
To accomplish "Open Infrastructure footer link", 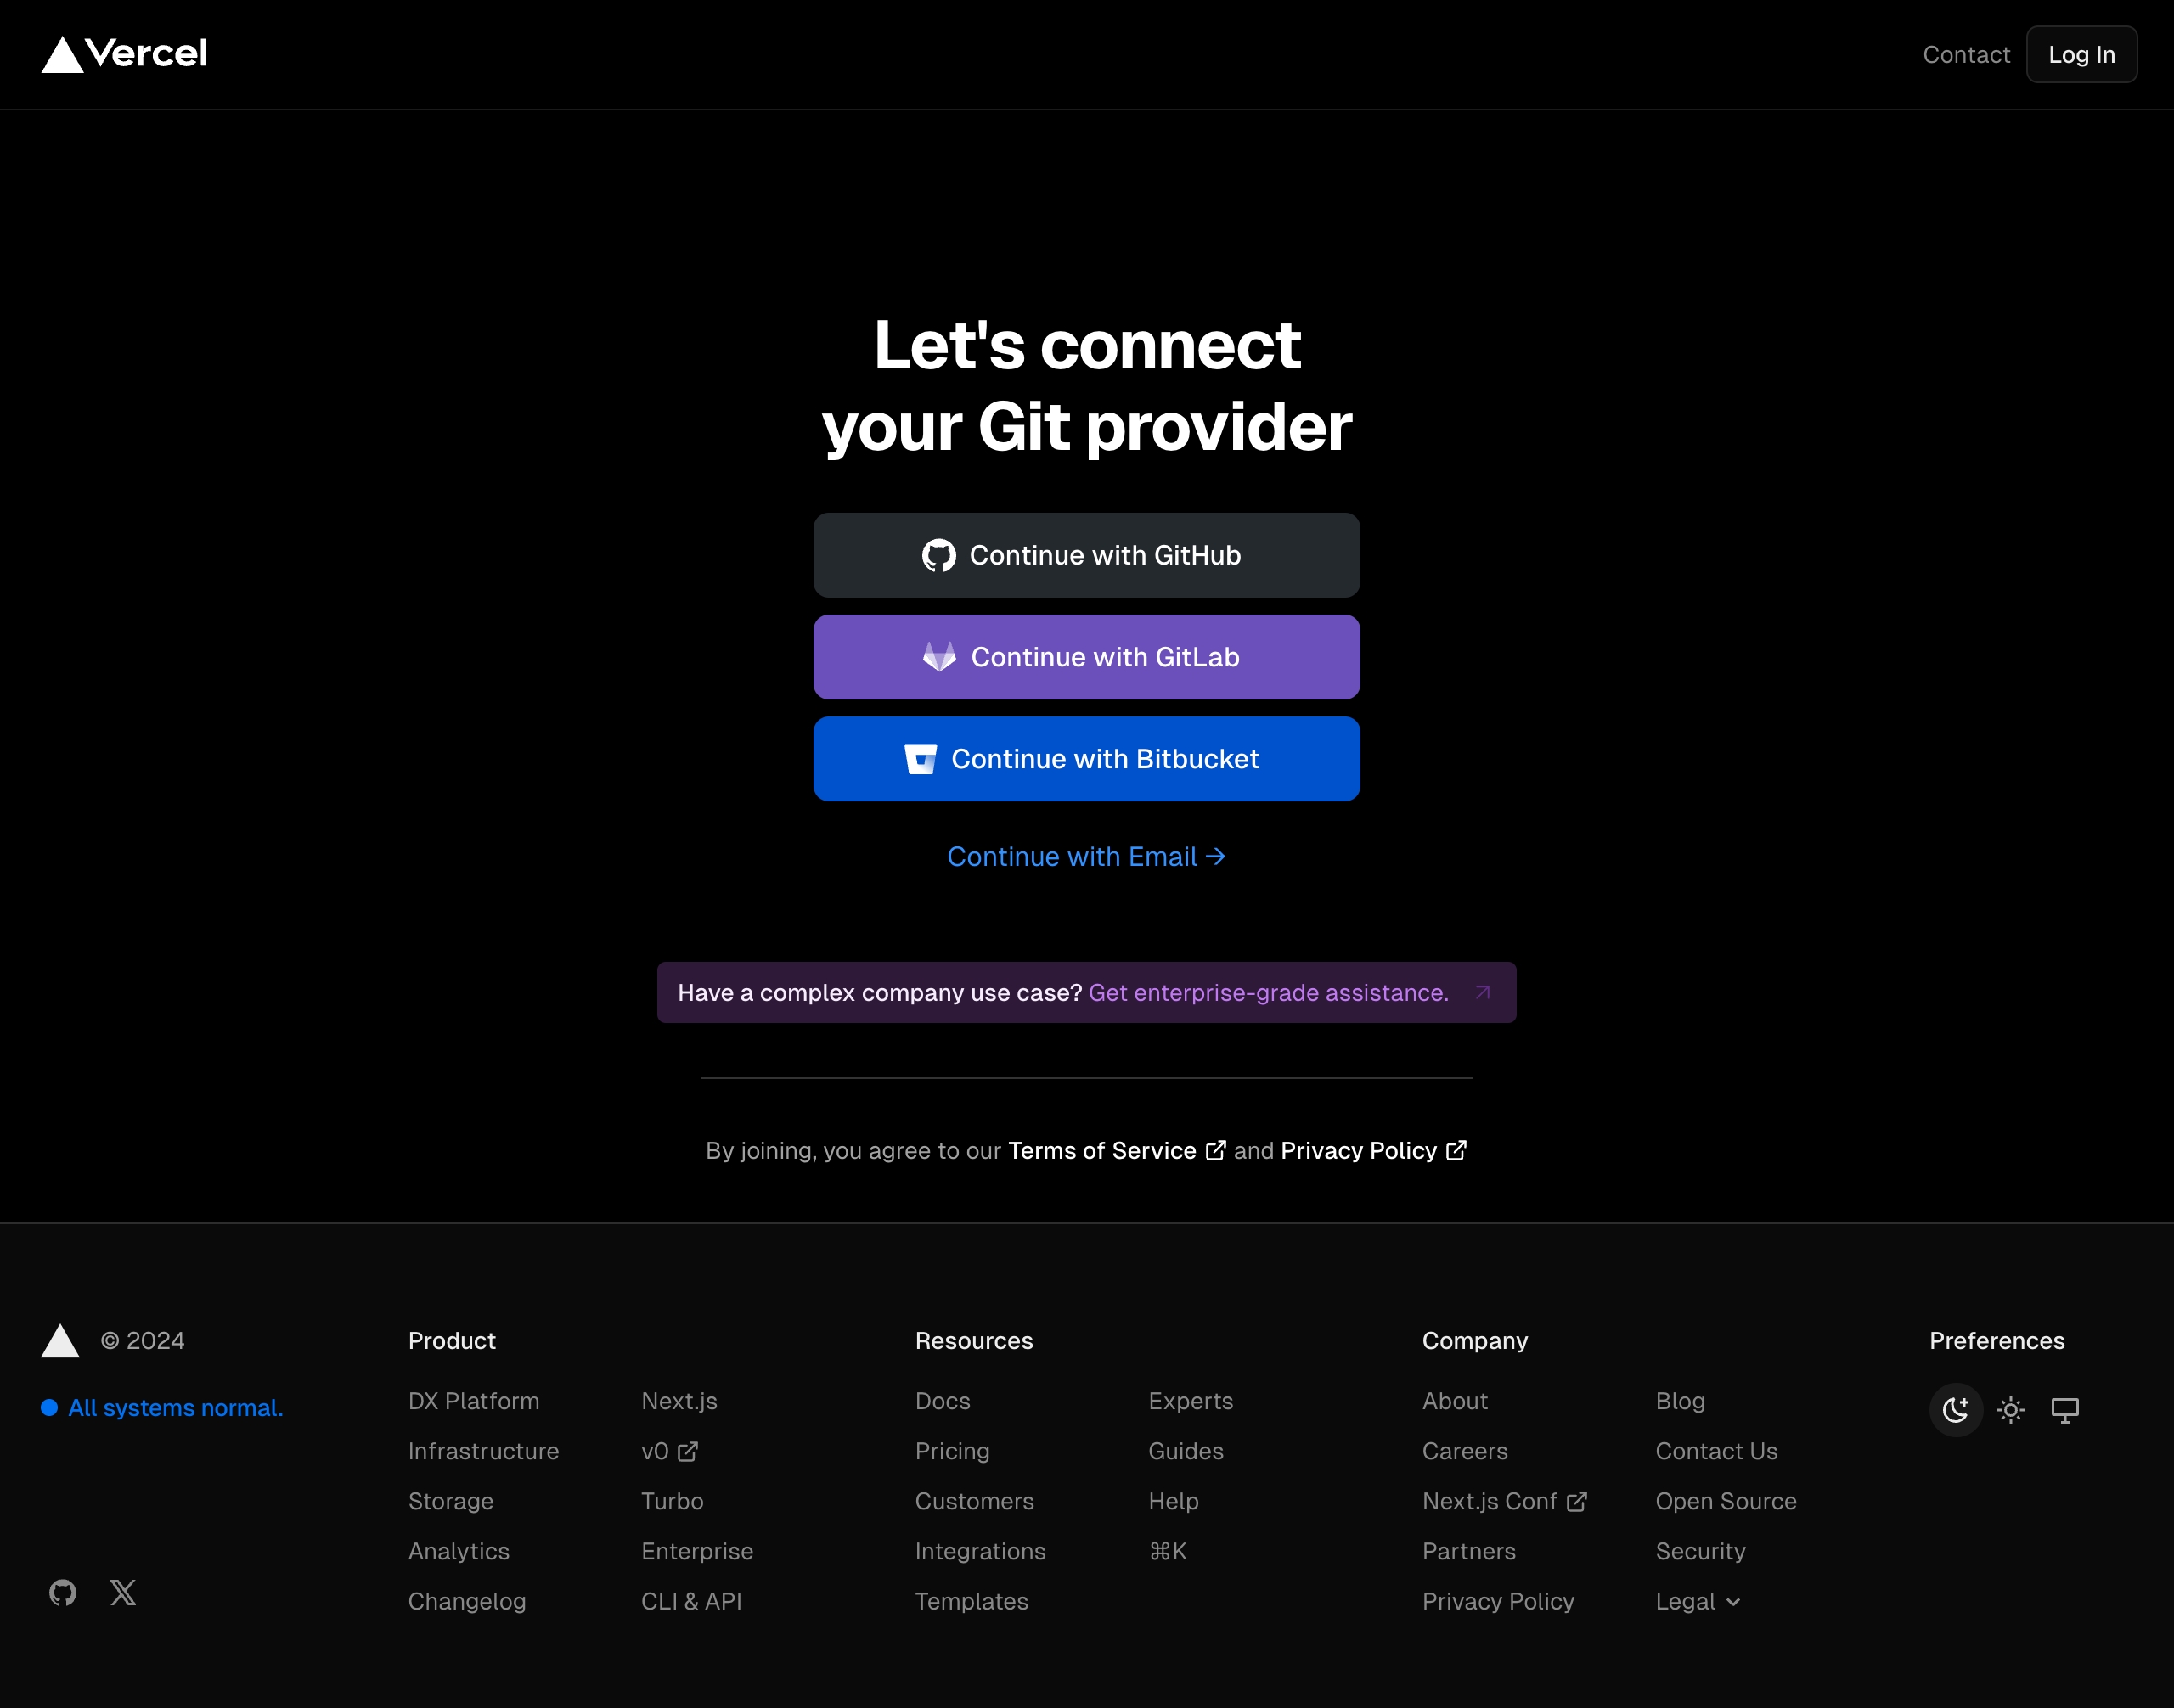I will [x=483, y=1451].
